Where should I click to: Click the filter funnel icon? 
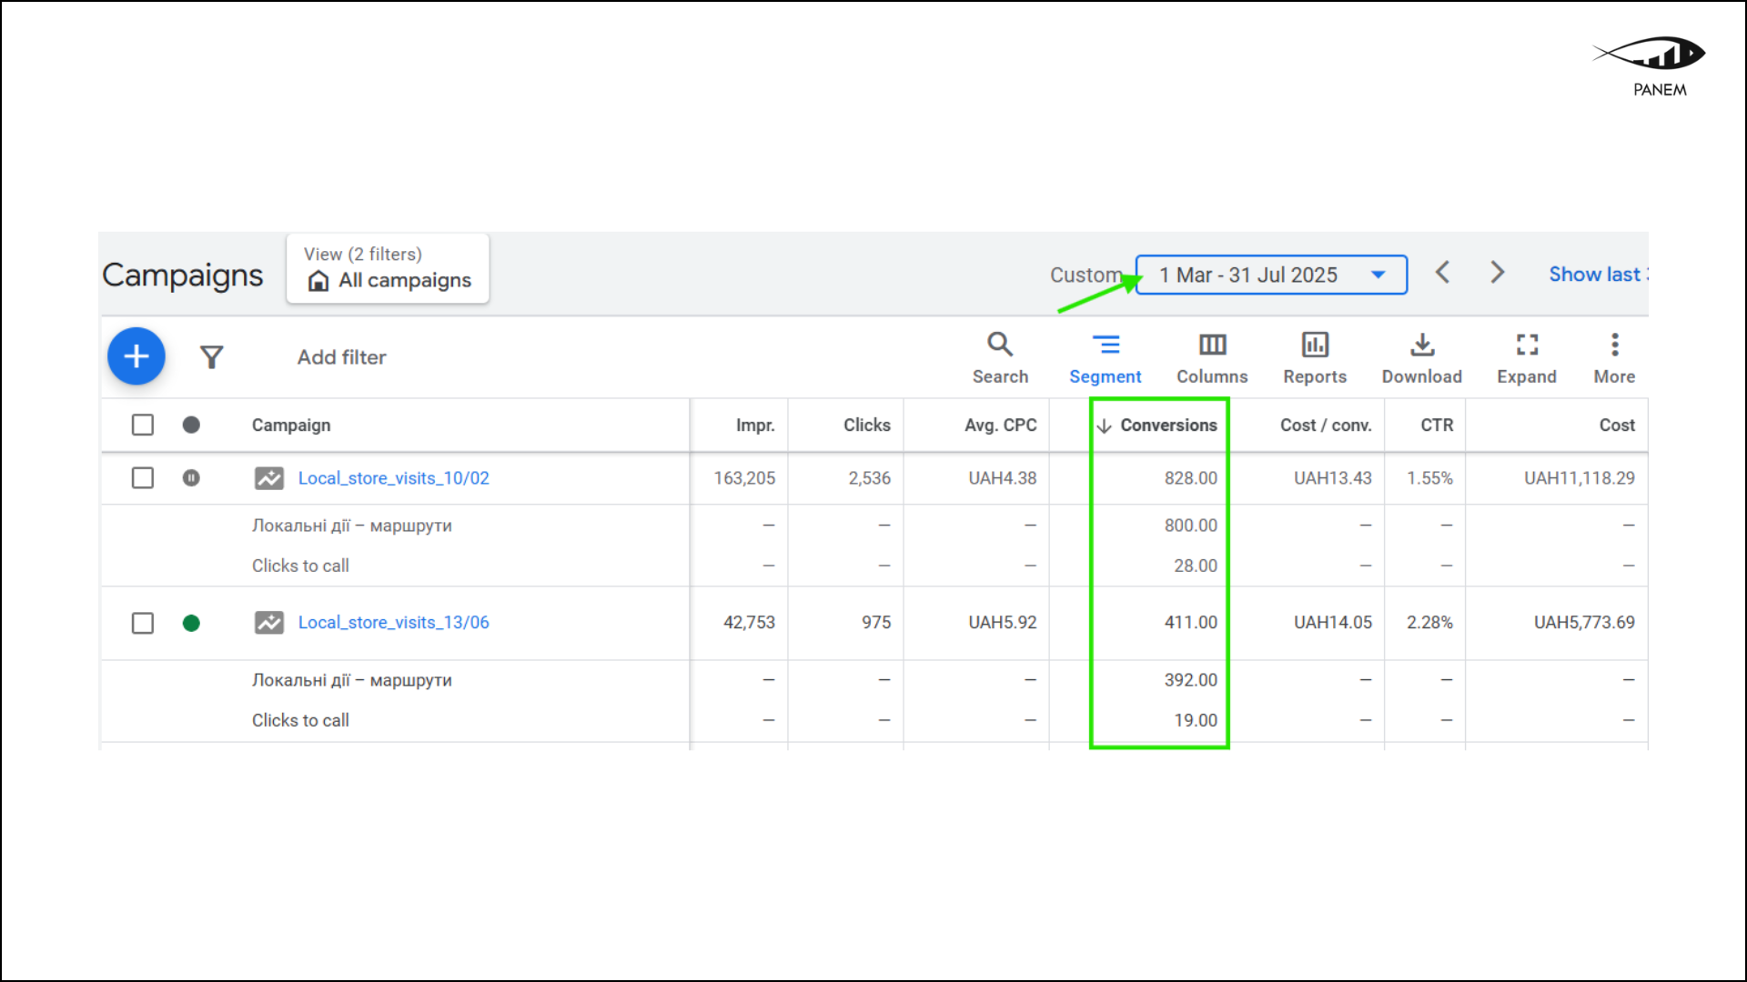pos(212,356)
